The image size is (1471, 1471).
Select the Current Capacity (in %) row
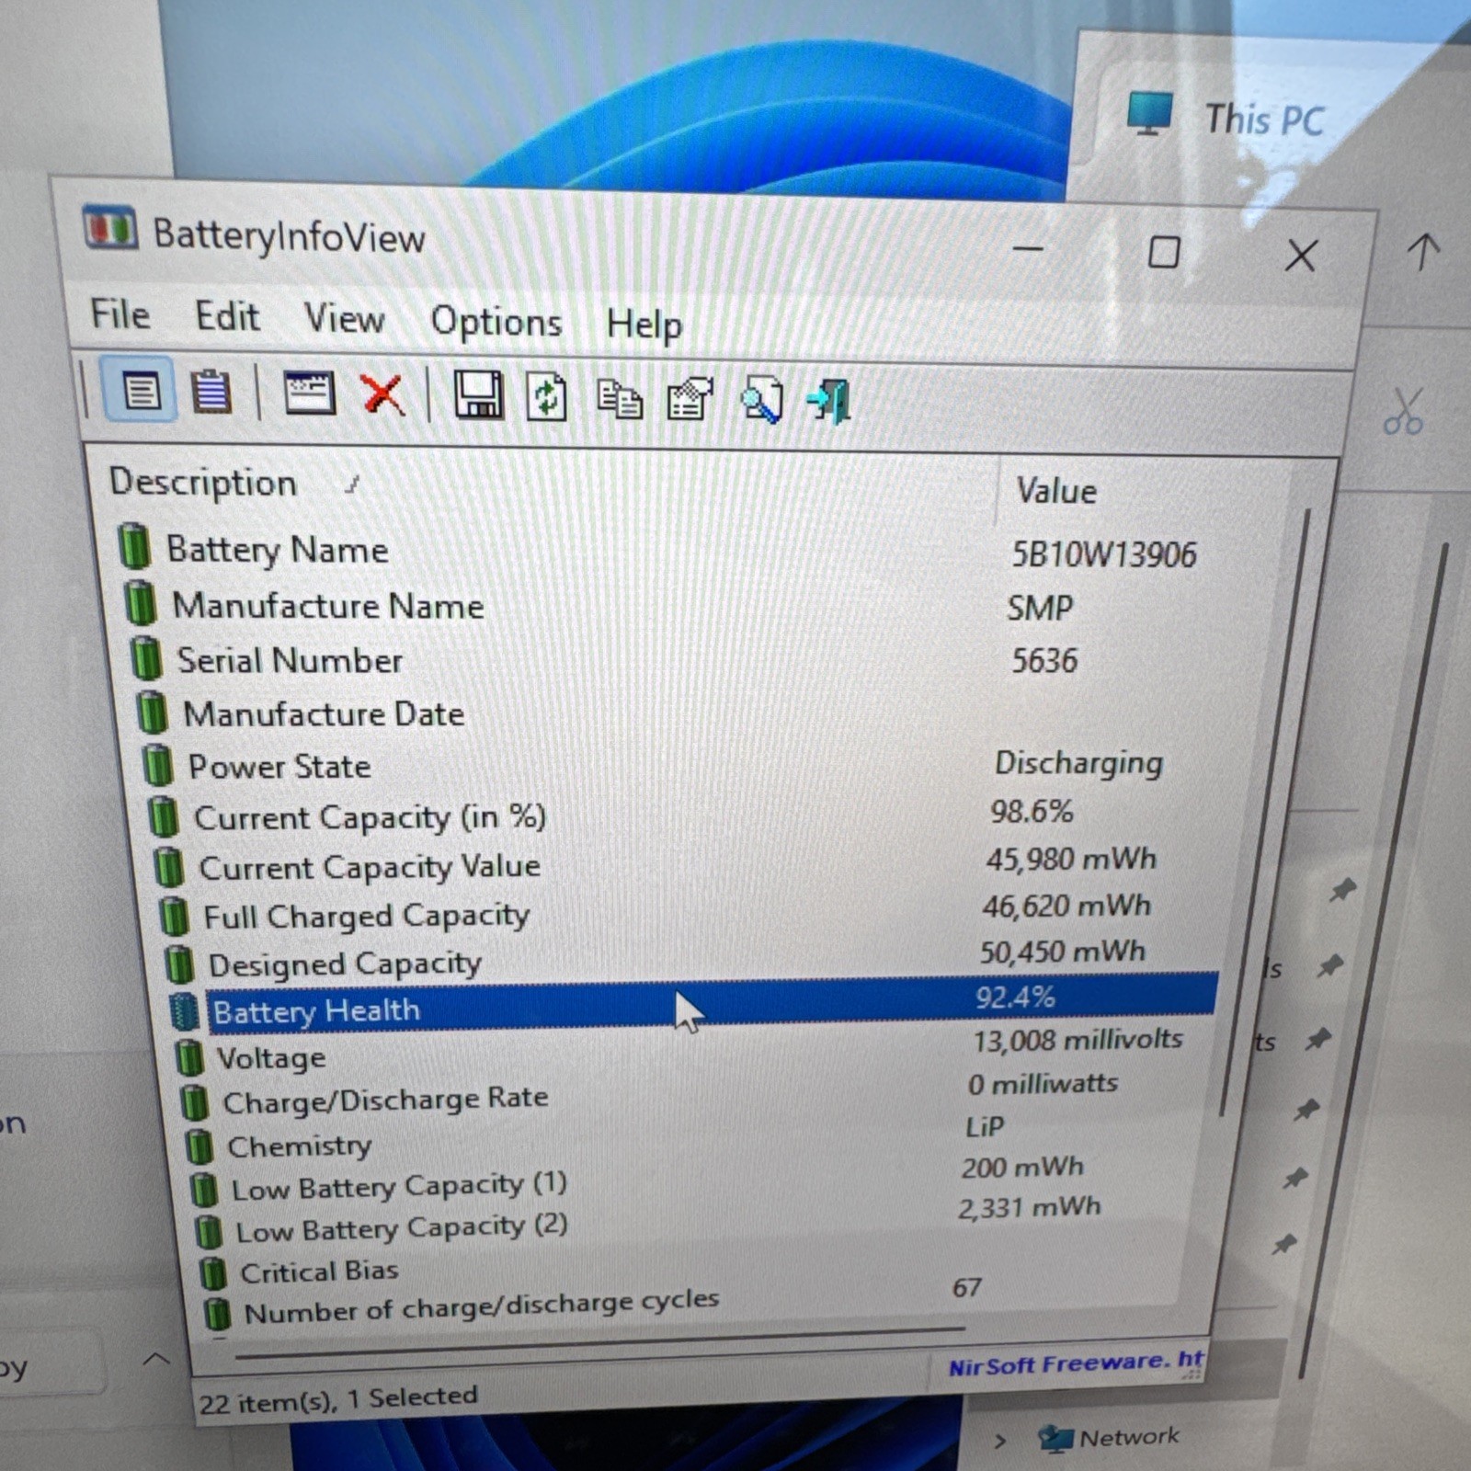click(680, 815)
